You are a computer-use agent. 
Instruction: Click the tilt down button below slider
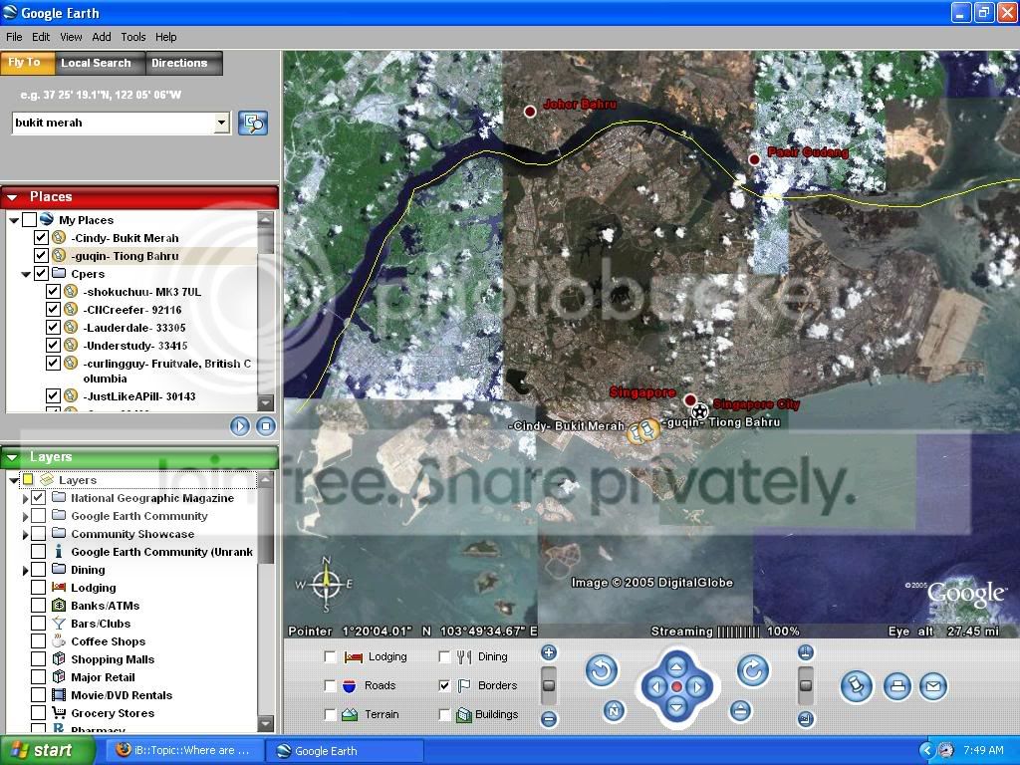click(x=805, y=719)
